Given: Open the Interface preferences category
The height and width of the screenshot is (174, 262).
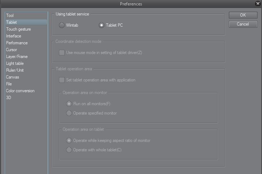Looking at the screenshot, I should point(14,36).
